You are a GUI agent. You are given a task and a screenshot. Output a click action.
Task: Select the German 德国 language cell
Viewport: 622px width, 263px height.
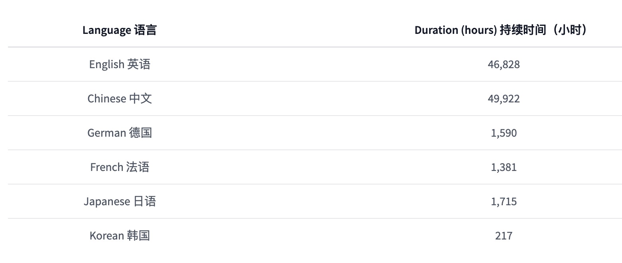[x=120, y=133]
